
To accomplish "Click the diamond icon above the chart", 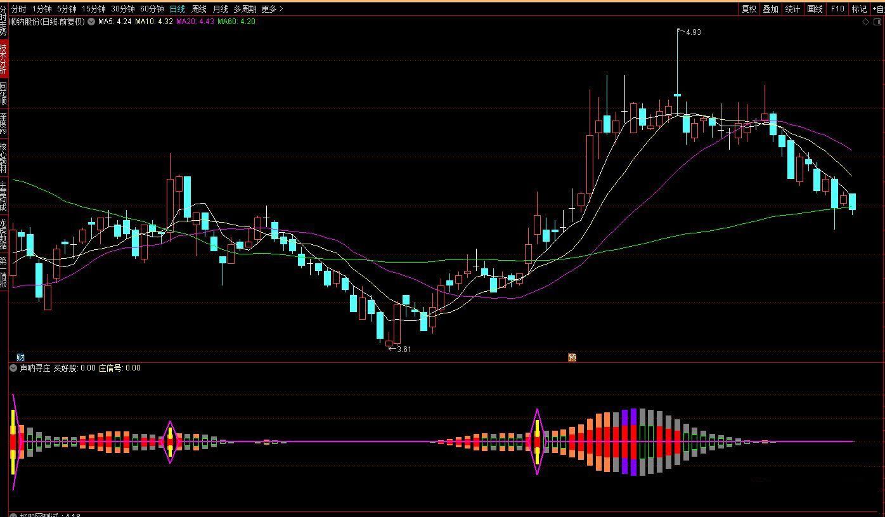I will click(x=866, y=22).
